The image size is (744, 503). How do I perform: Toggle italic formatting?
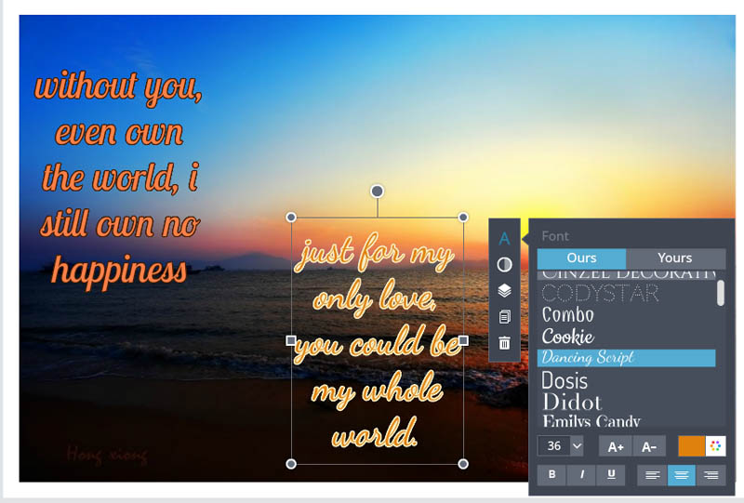(582, 474)
